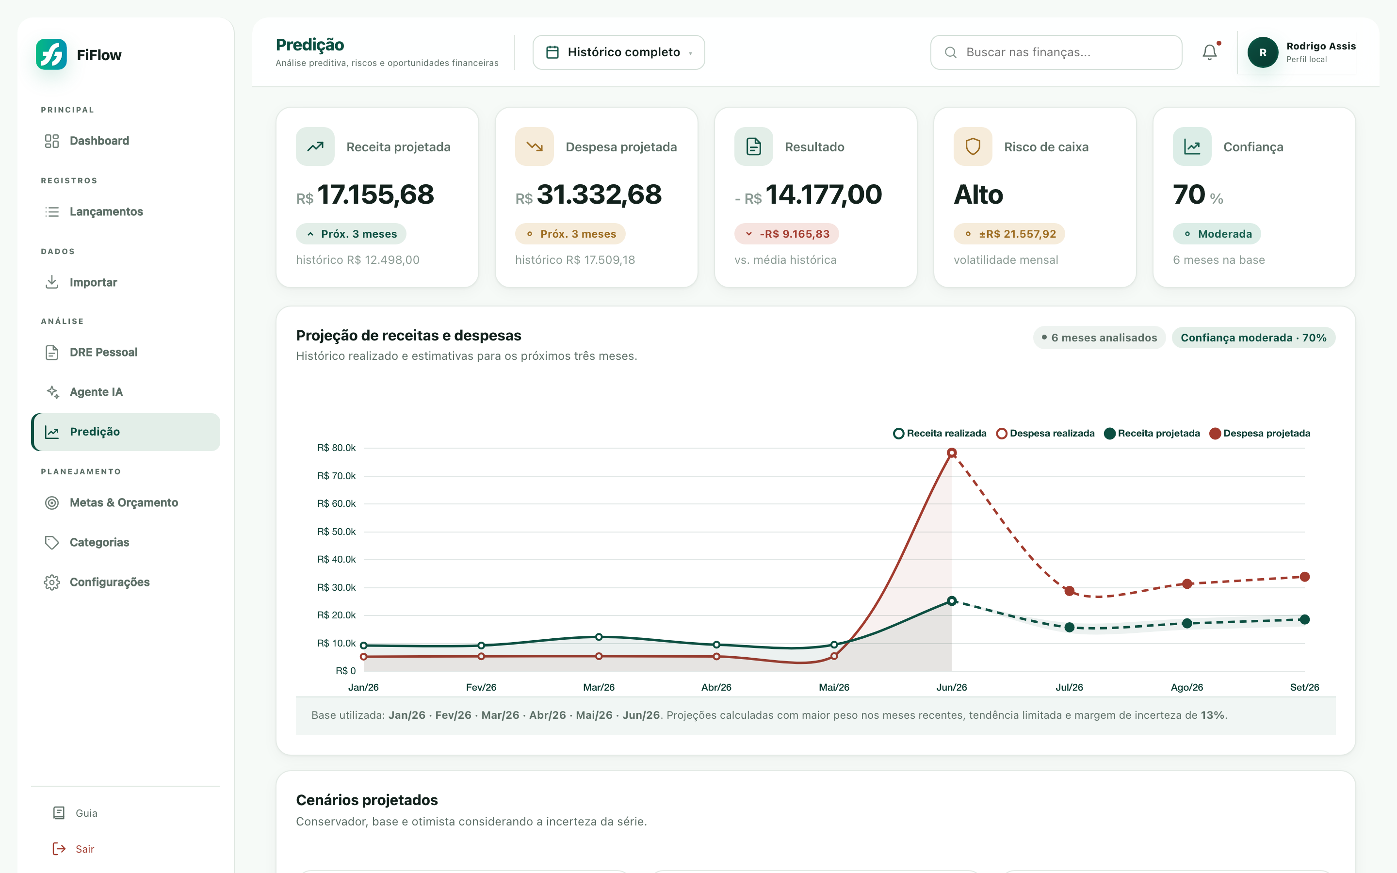Click the Importar download icon
Image resolution: width=1397 pixels, height=873 pixels.
[52, 282]
